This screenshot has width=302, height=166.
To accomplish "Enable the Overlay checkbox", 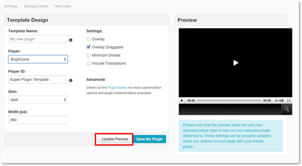I will tap(88, 39).
